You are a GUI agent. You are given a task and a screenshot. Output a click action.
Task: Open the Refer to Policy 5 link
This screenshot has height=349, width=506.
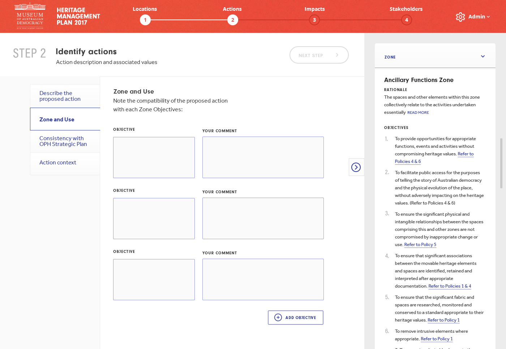pyautogui.click(x=420, y=245)
